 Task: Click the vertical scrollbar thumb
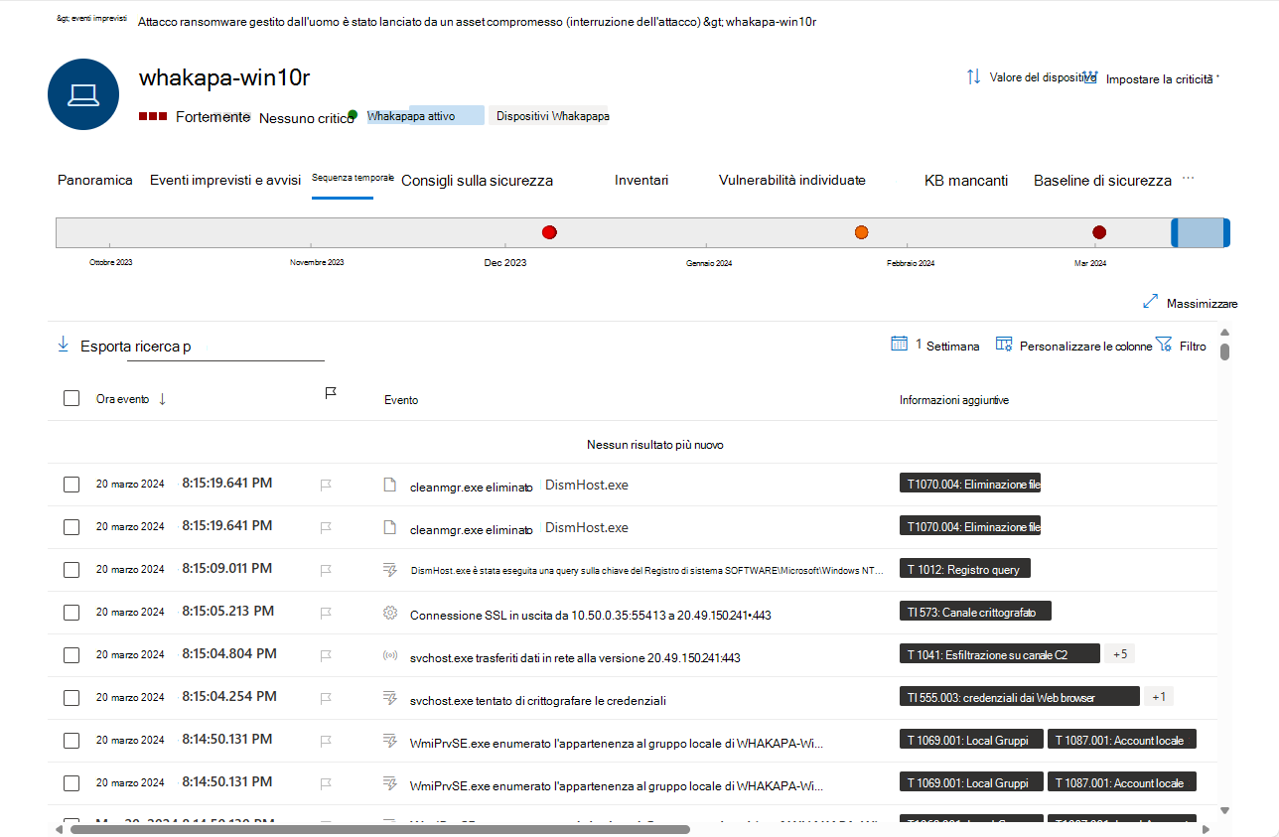(1225, 351)
